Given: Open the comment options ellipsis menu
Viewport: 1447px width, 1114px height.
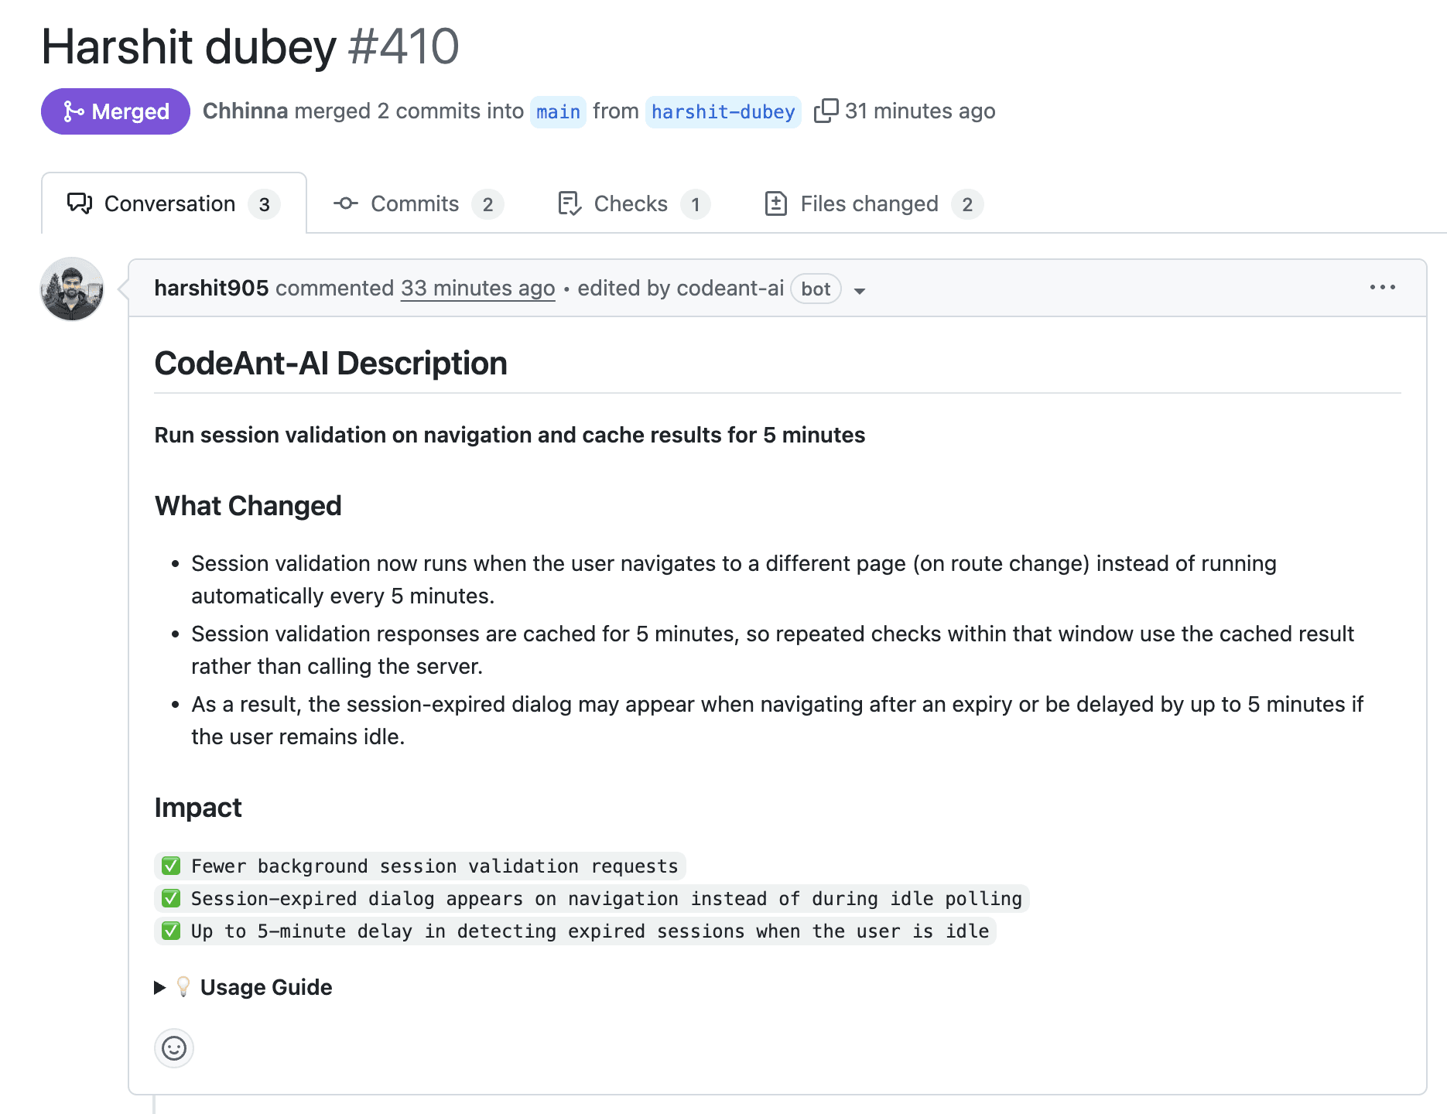Looking at the screenshot, I should (1383, 288).
